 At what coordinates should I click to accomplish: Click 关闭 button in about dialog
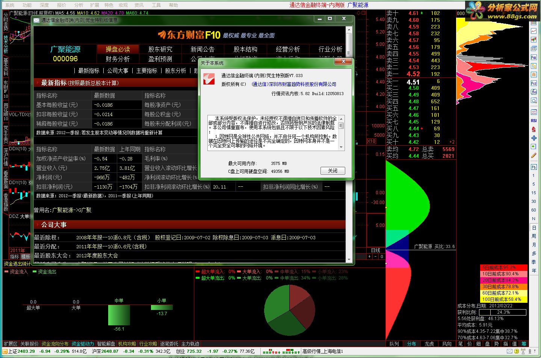pyautogui.click(x=332, y=171)
